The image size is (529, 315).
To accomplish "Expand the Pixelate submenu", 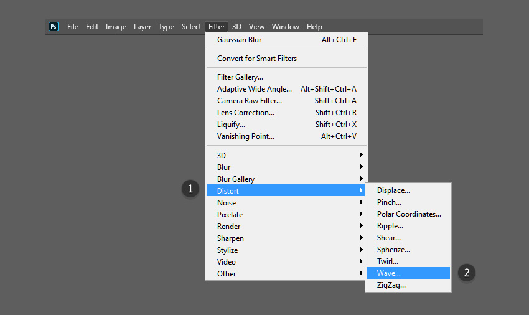I will point(286,214).
